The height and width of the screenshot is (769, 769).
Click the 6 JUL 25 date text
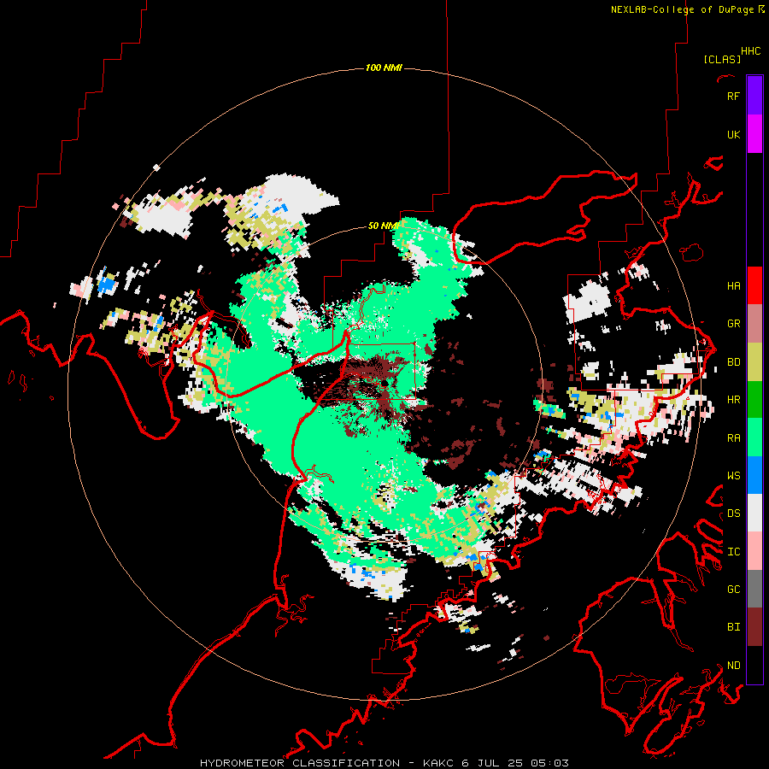(x=492, y=763)
